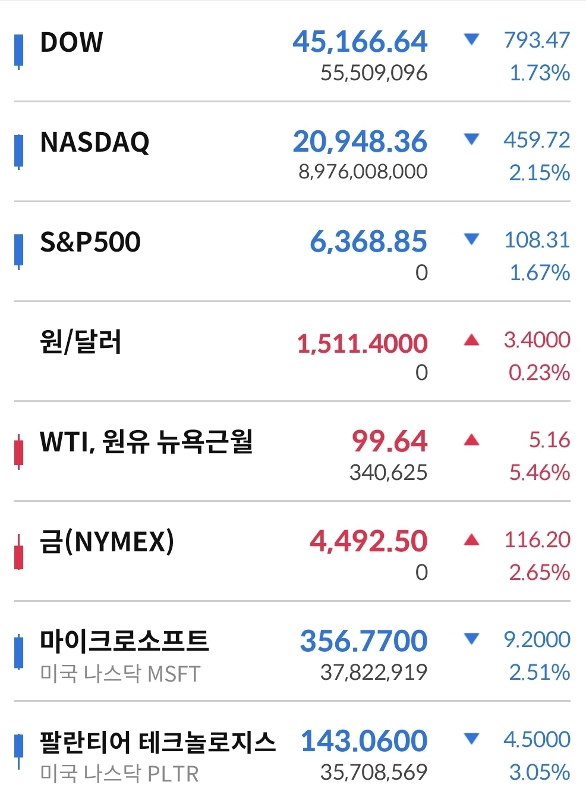Viewport: 586px width, 794px height.
Task: Click the 마이크로소프트 candlestick icon
Action: [x=19, y=651]
